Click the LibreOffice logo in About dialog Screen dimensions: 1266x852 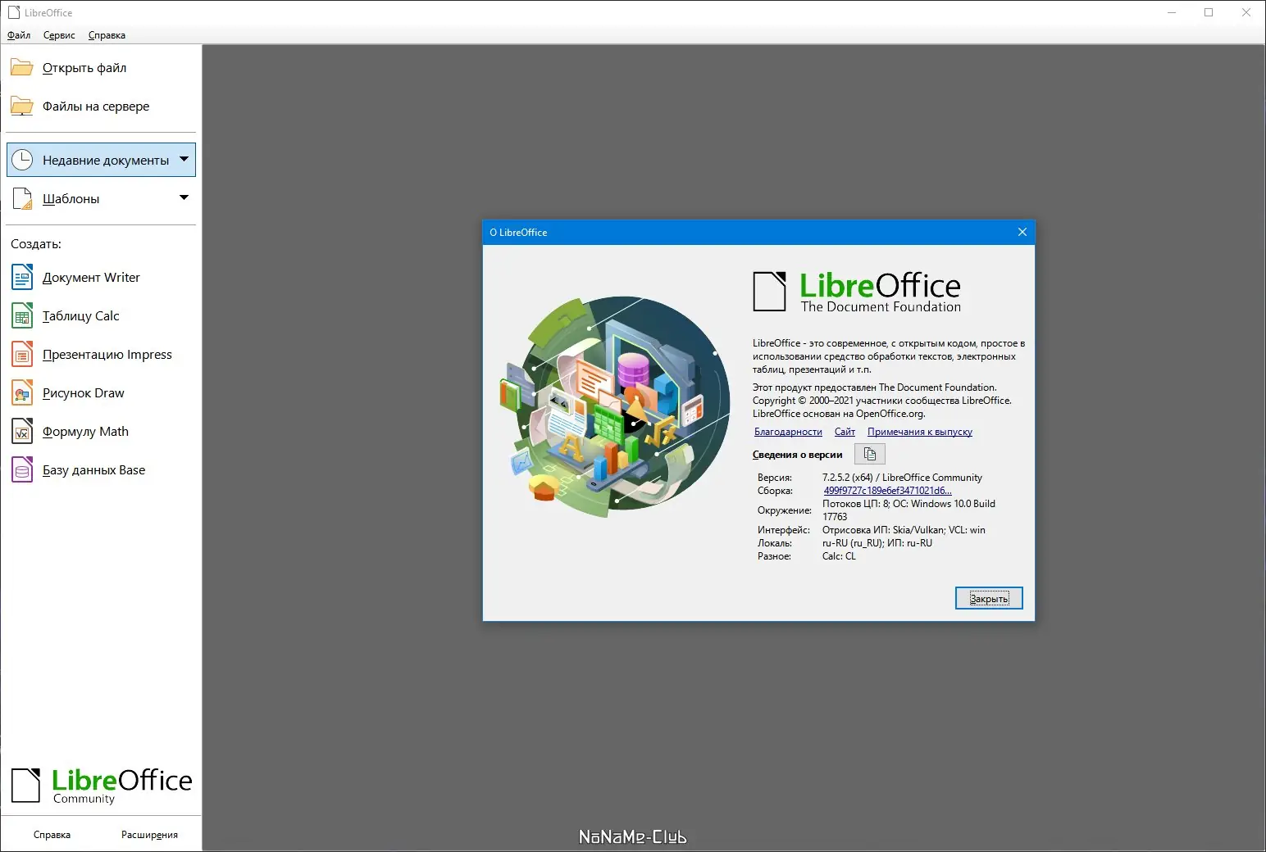click(x=857, y=292)
